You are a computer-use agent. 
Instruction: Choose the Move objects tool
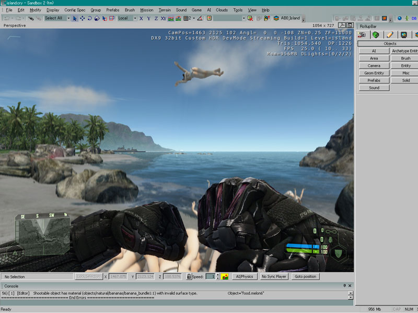pos(83,18)
